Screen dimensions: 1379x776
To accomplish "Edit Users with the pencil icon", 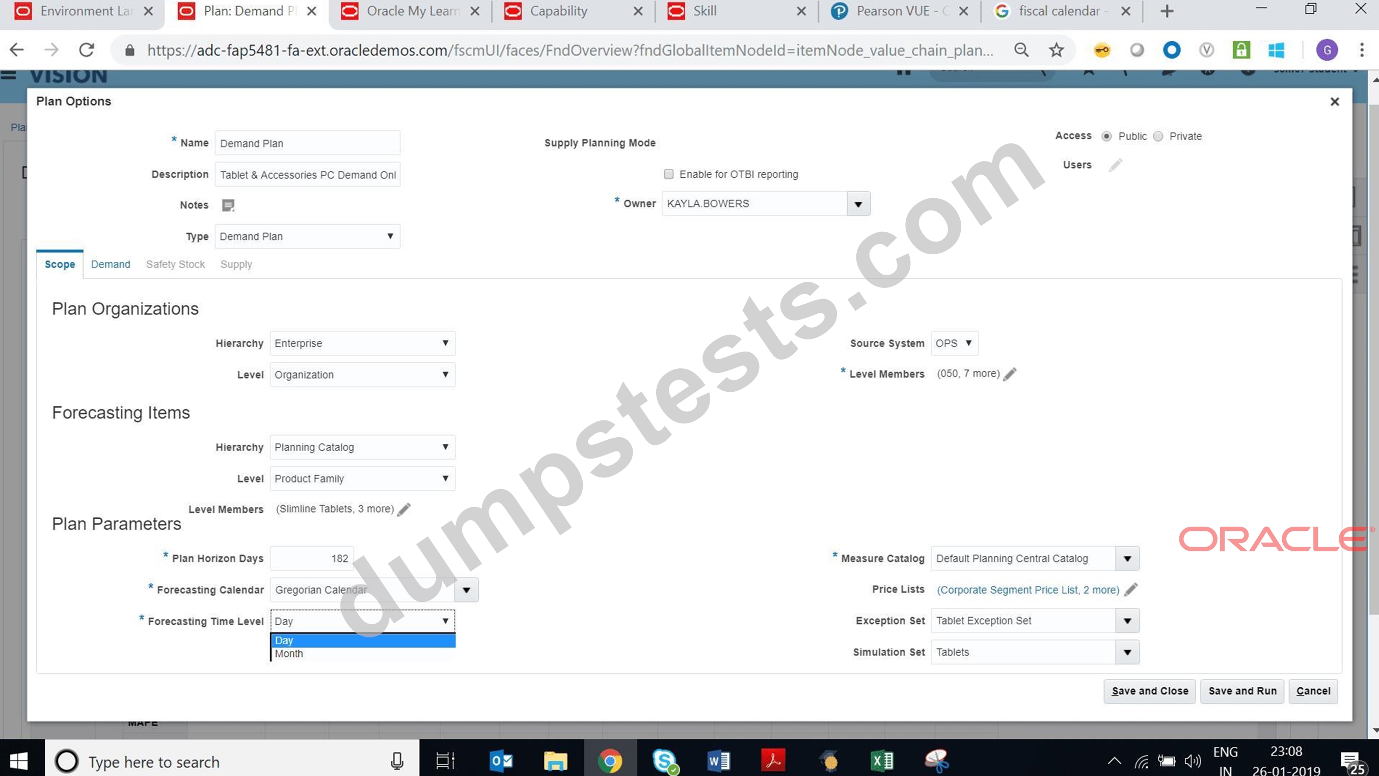I will point(1115,165).
